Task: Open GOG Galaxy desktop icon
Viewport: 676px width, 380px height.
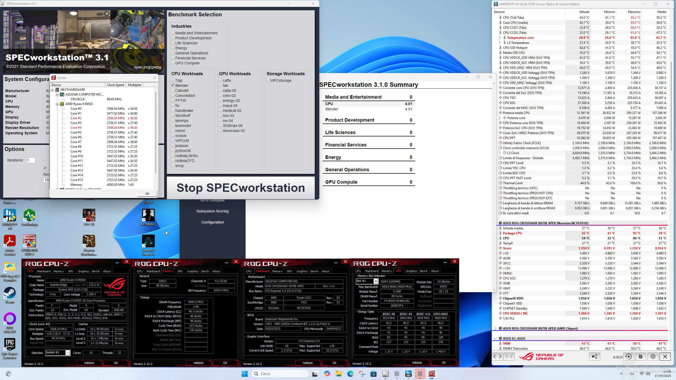Action: point(10,323)
